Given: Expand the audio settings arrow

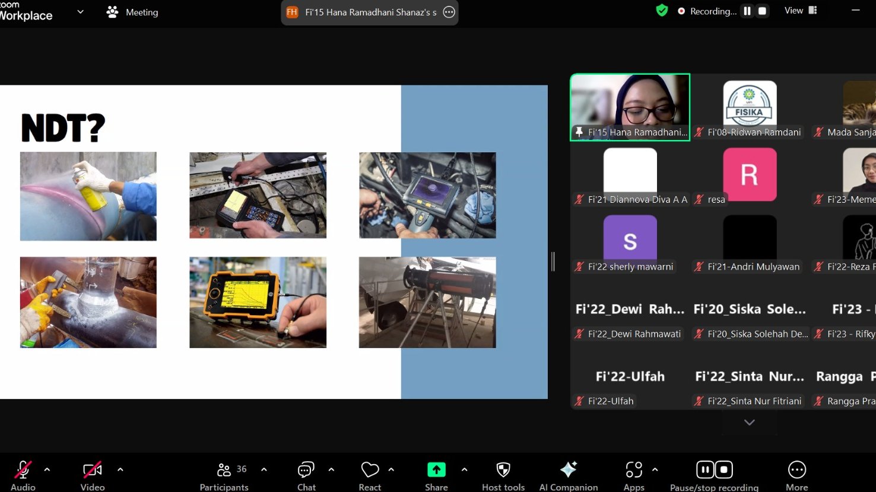Looking at the screenshot, I should coord(47,469).
